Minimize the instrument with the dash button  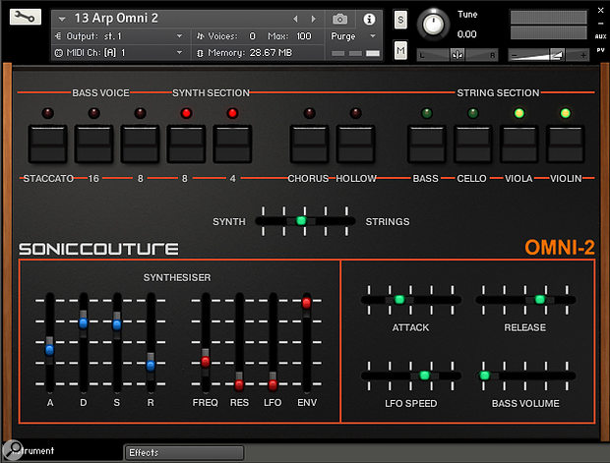[x=601, y=24]
